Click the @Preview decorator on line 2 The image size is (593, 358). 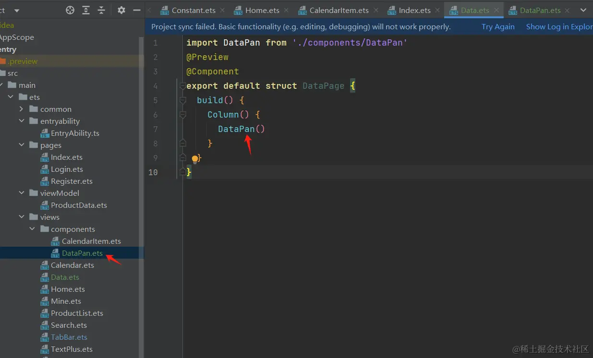(207, 57)
